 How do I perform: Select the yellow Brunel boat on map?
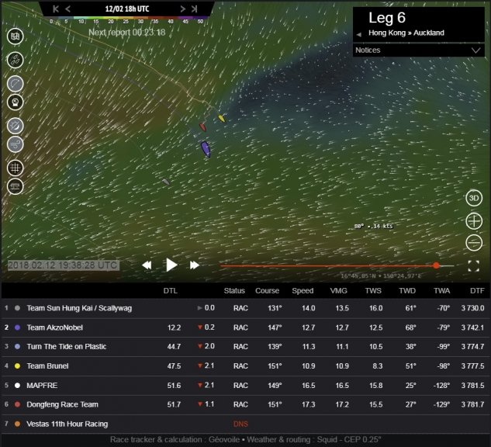(x=221, y=119)
